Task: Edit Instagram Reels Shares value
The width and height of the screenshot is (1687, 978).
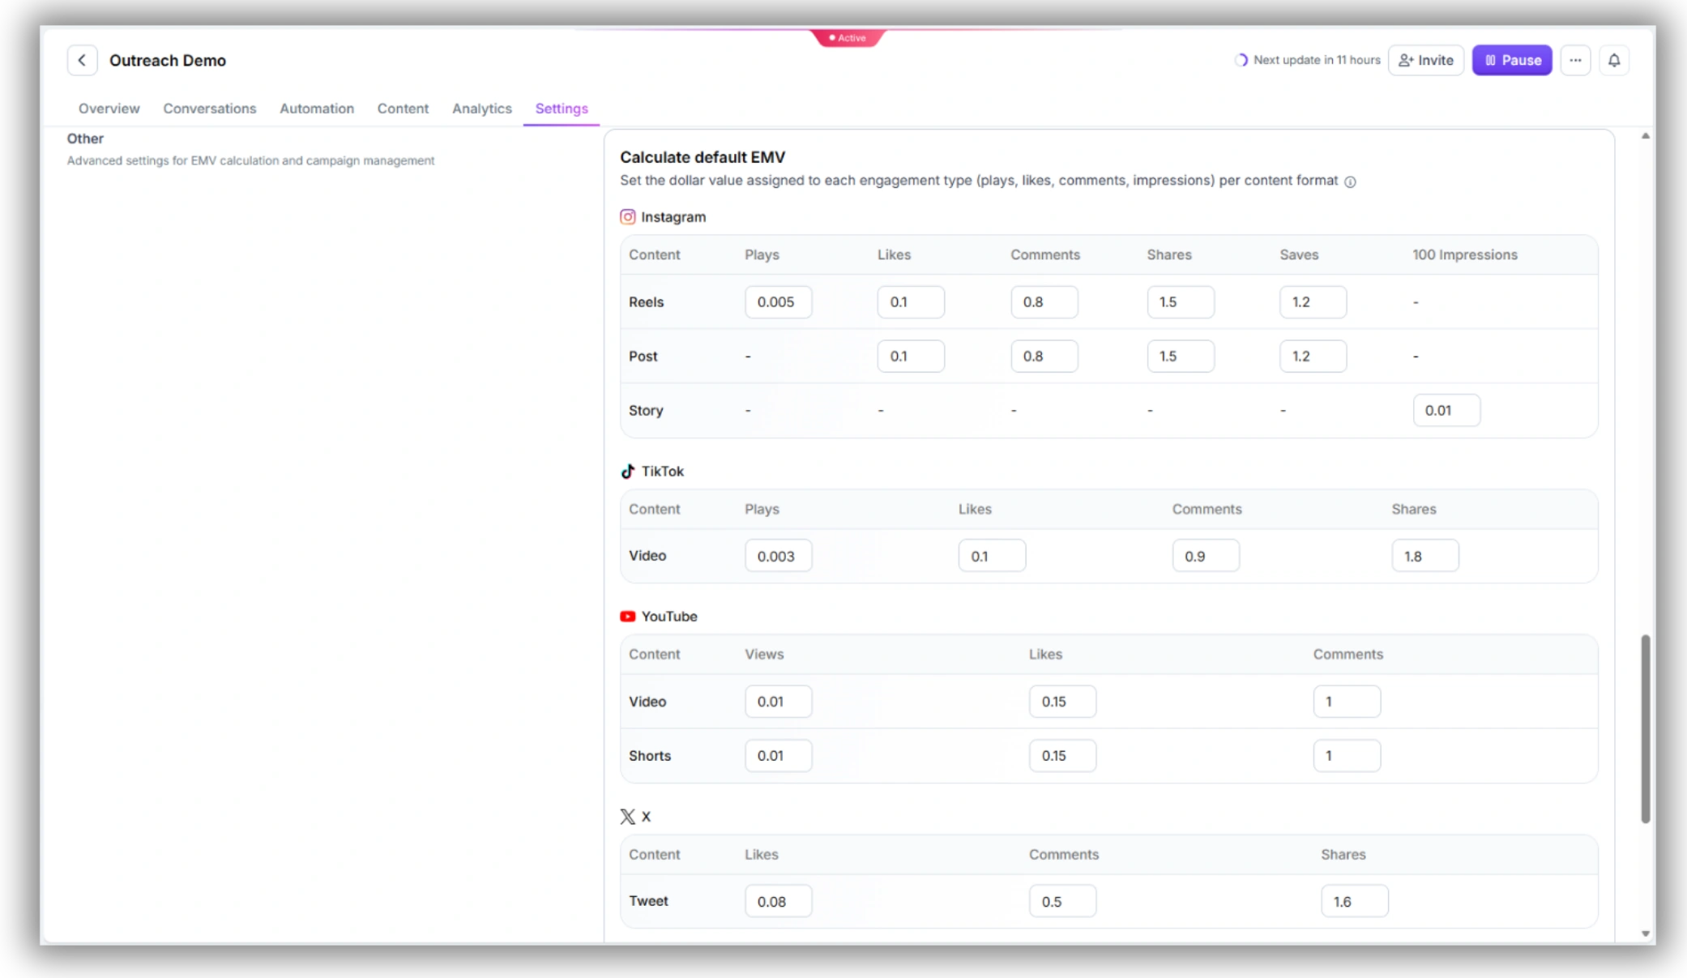Action: point(1181,302)
